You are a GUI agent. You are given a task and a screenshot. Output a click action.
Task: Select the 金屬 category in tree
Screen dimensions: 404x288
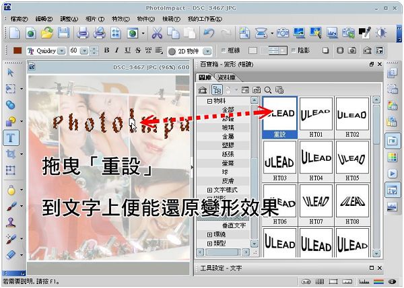[x=228, y=137]
